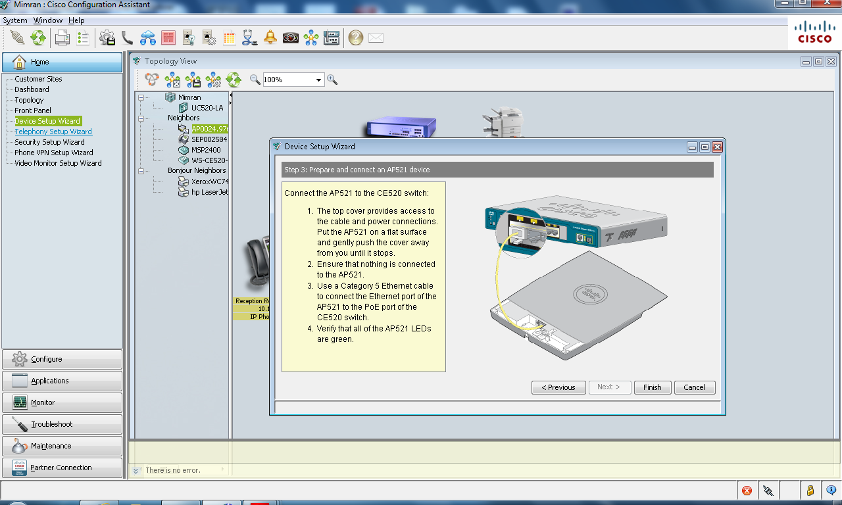Click the green Refresh icon in main toolbar
The image size is (842, 505).
[x=38, y=37]
